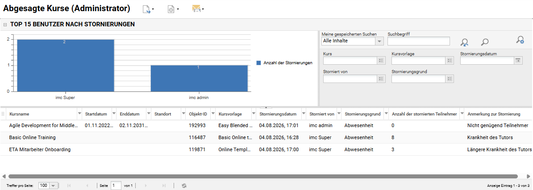Open the table column chooser grip icon
This screenshot has height=190, width=533.
point(3,114)
